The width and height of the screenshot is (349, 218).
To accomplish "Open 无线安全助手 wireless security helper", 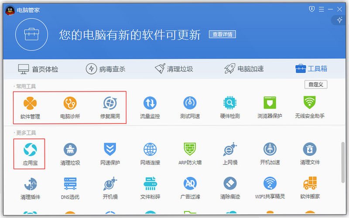I will (310, 108).
